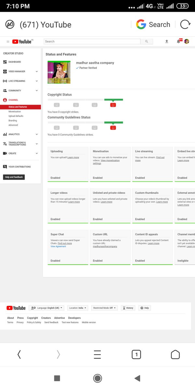The height and width of the screenshot is (390, 195).
Task: Go back with browser back arrow
Action: [x=19, y=354]
